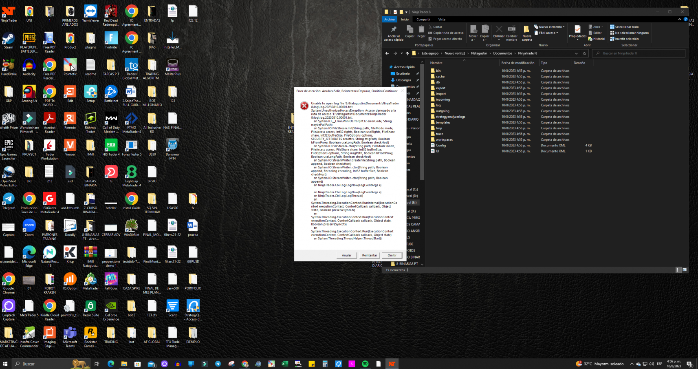Screen dimensions: 698x369
Task: Click Copiar ruta de acceso
Action: pyautogui.click(x=446, y=33)
